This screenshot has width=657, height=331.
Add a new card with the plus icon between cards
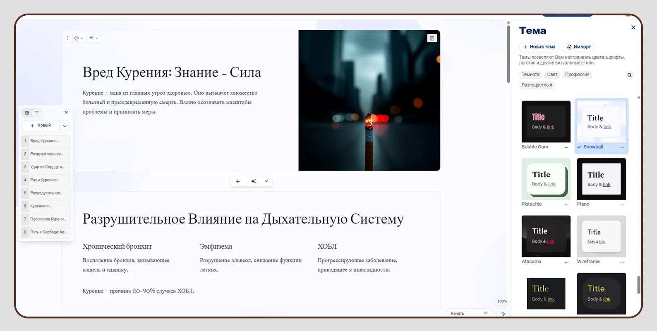[238, 181]
